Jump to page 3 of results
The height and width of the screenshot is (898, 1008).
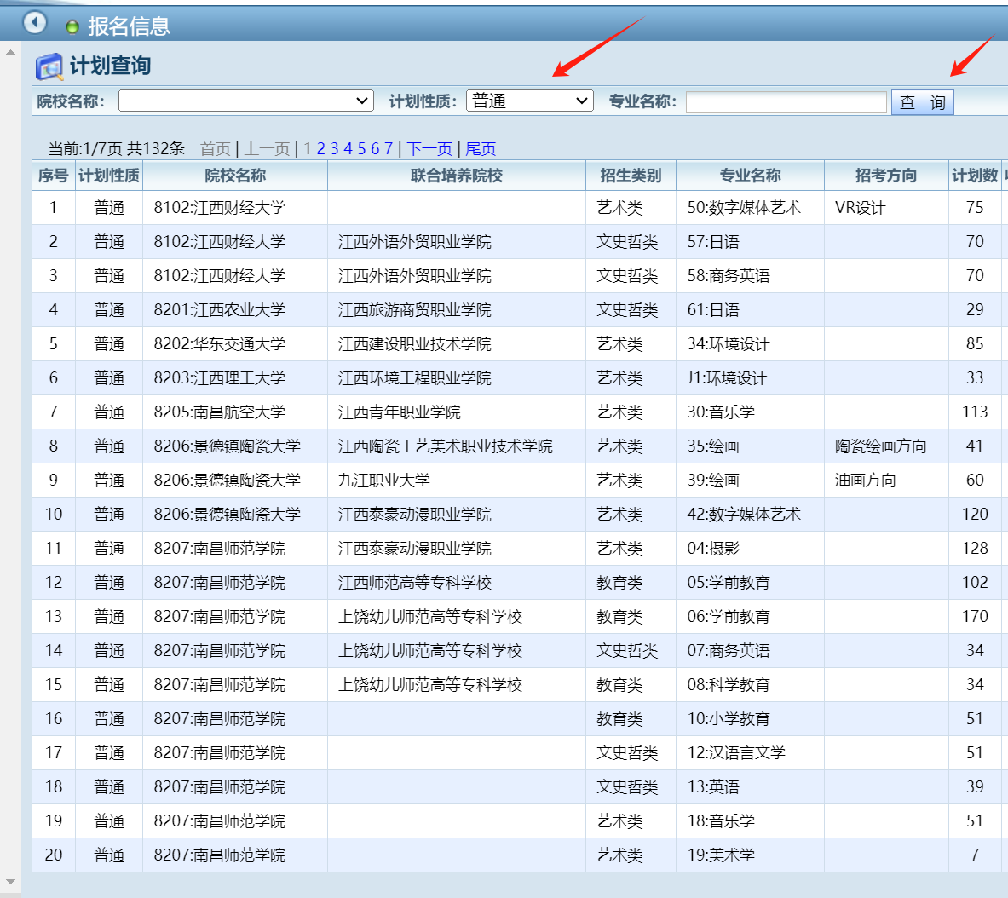(335, 149)
